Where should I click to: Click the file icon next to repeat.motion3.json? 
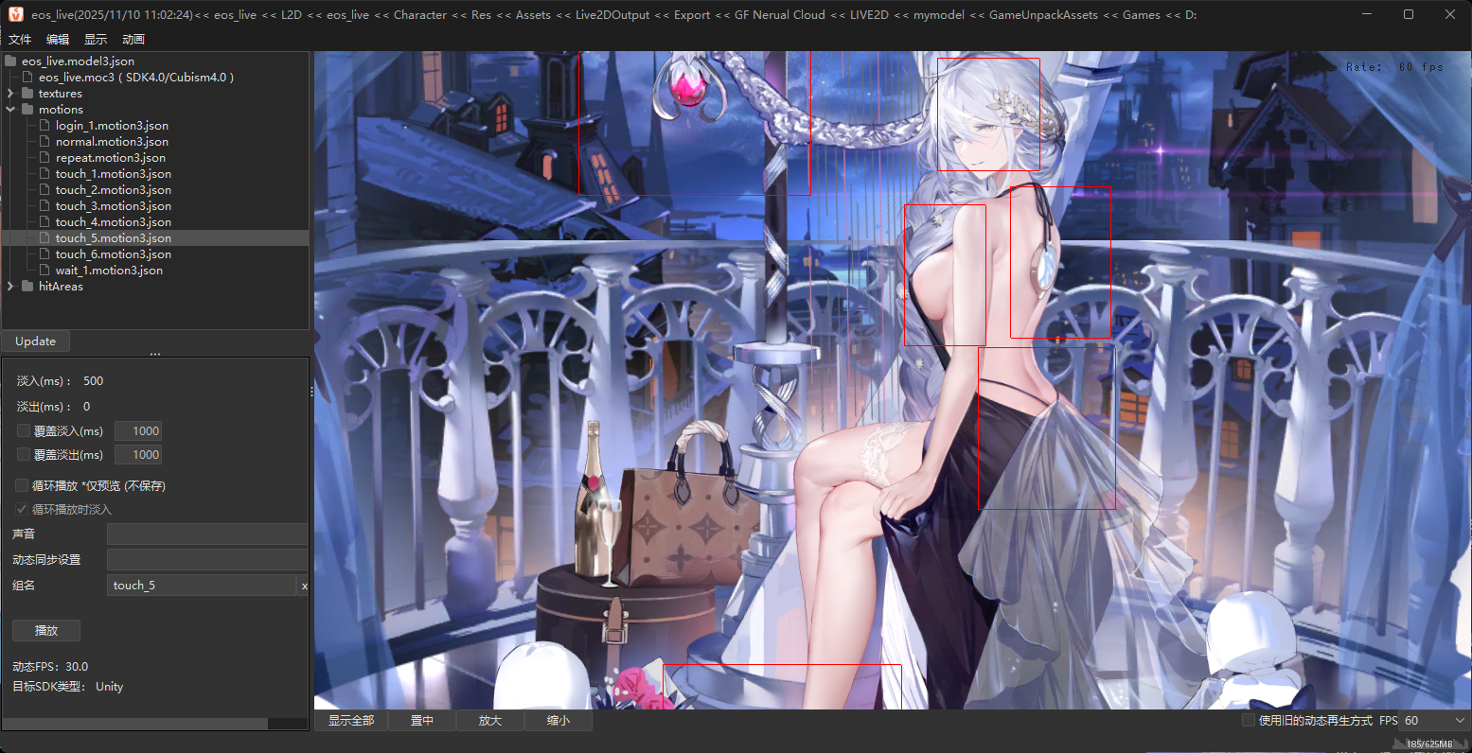(45, 157)
